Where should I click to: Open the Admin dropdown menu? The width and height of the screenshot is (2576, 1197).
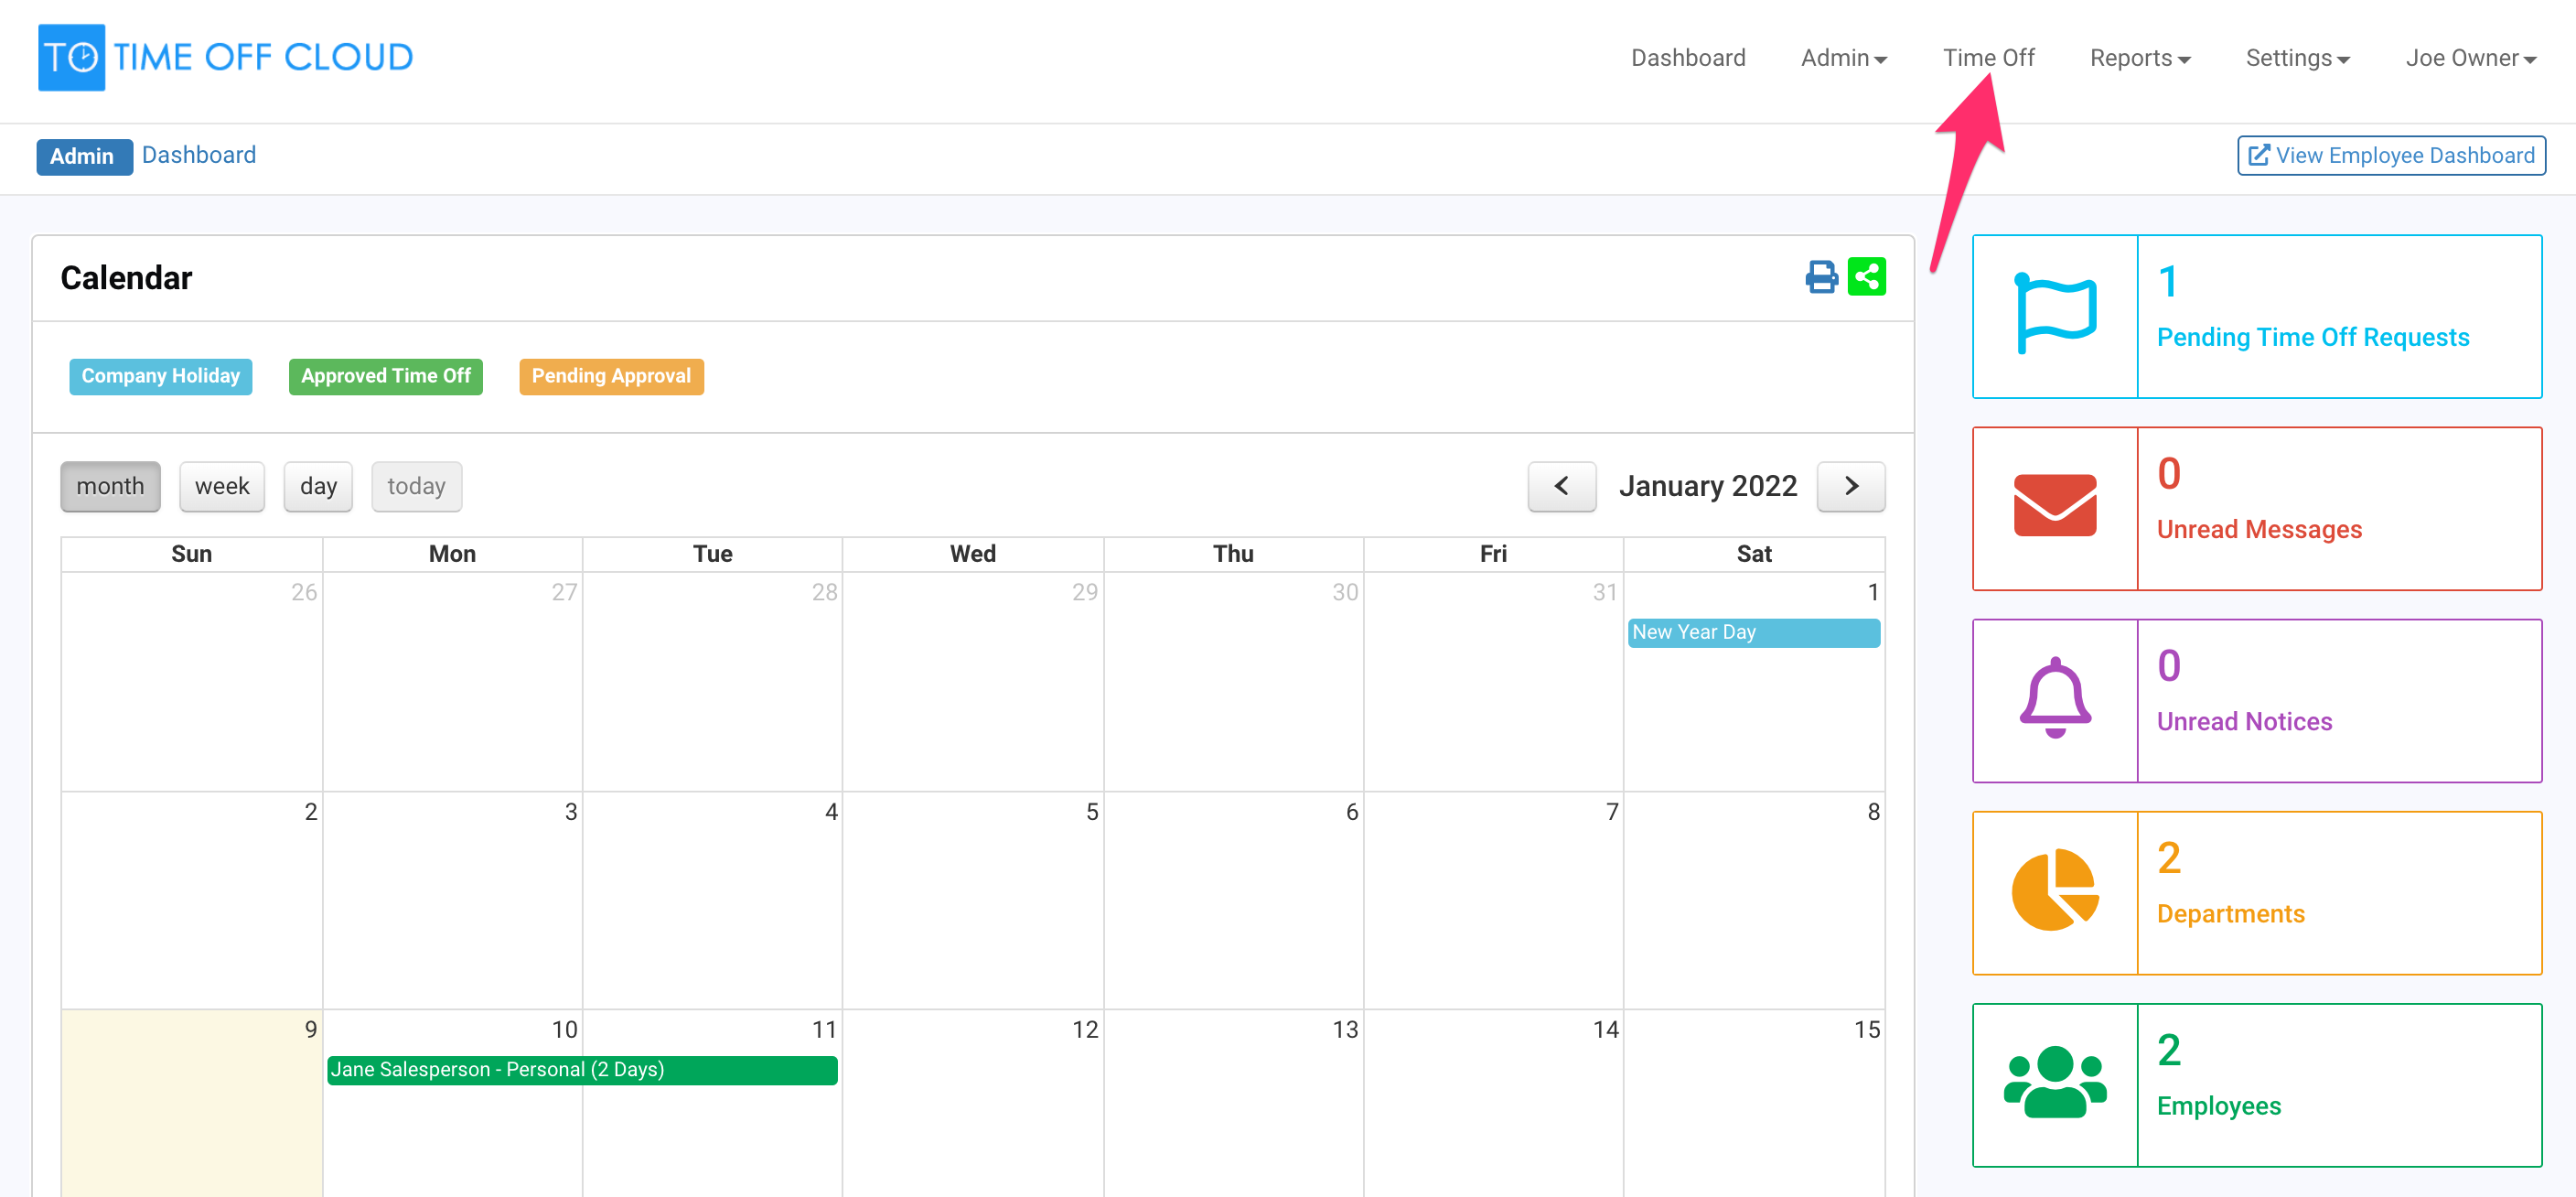pos(1843,58)
